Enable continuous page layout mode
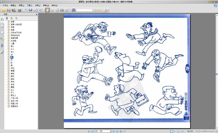This screenshot has height=133, width=218. (x=175, y=131)
